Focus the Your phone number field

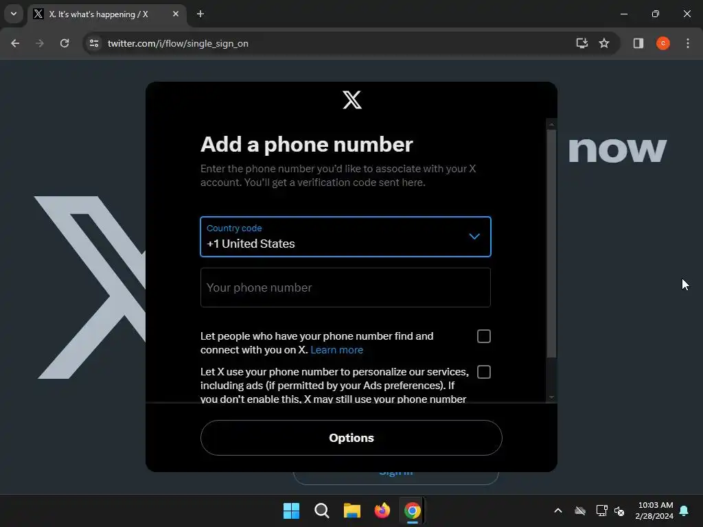point(345,288)
